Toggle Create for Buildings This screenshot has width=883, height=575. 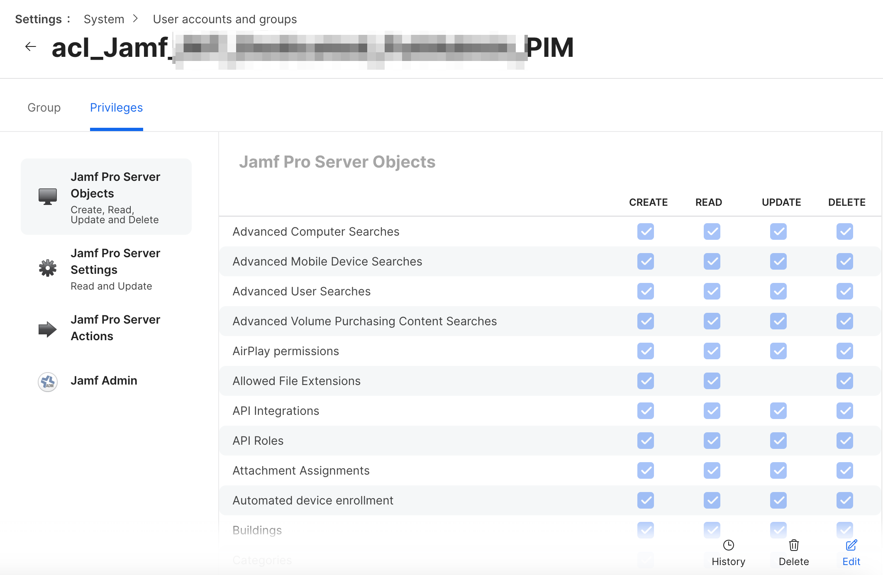646,530
